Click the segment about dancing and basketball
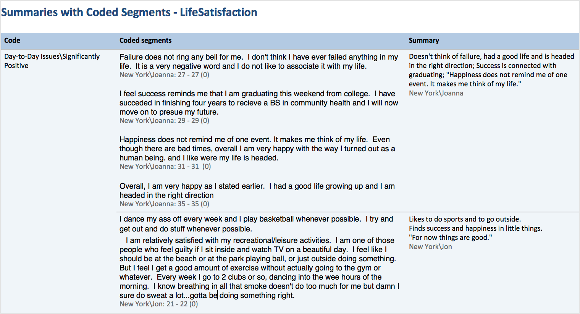The image size is (580, 314). (x=256, y=224)
